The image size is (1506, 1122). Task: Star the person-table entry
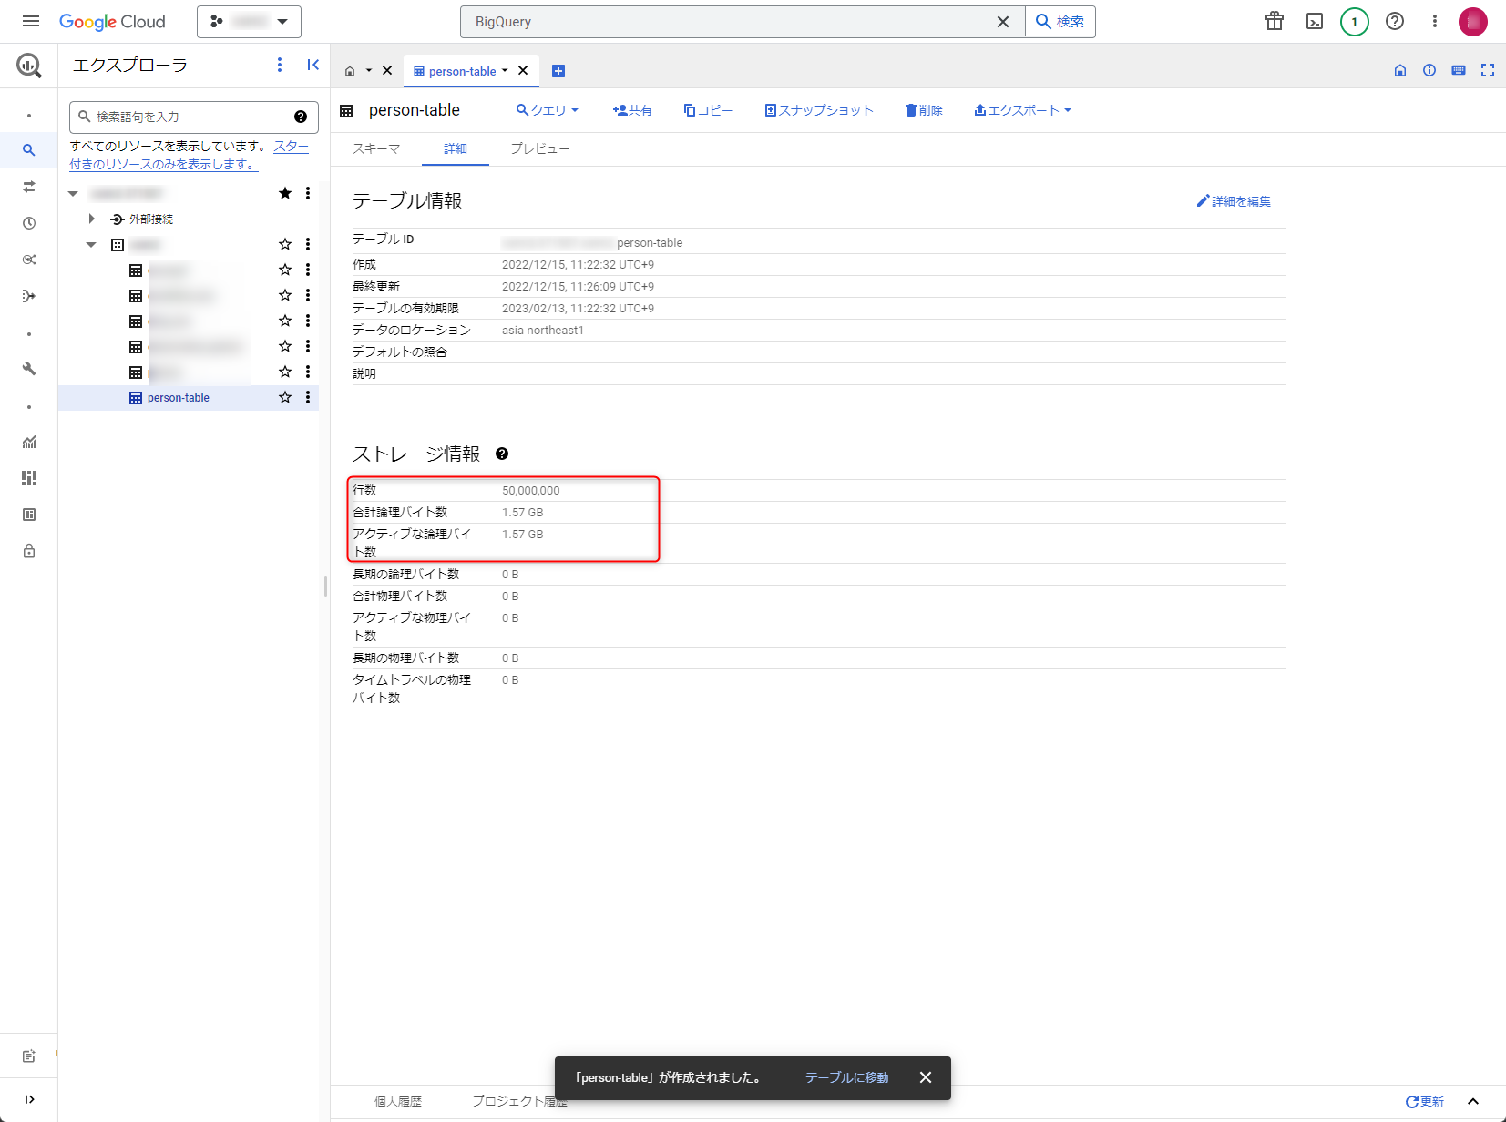pyautogui.click(x=285, y=397)
